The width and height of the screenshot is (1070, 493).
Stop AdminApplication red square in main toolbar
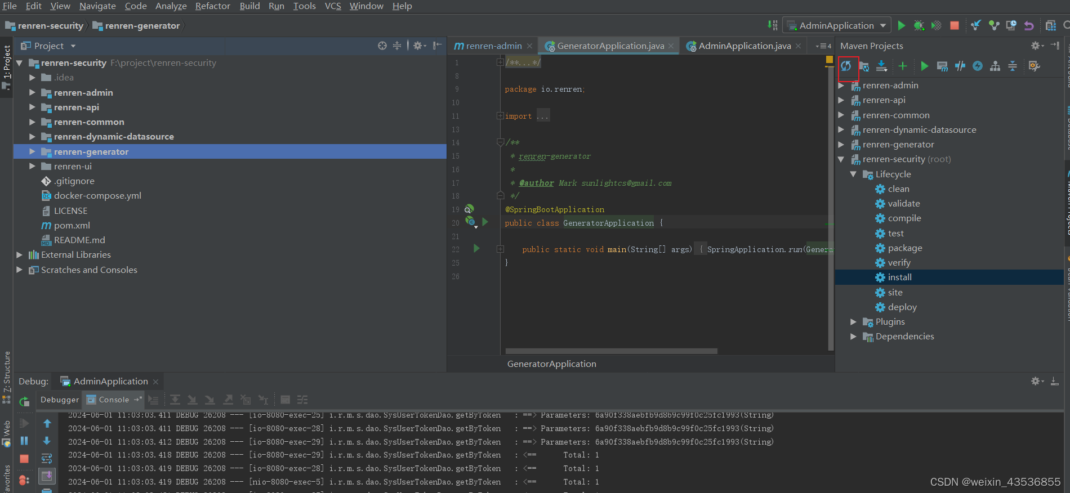[x=955, y=25]
